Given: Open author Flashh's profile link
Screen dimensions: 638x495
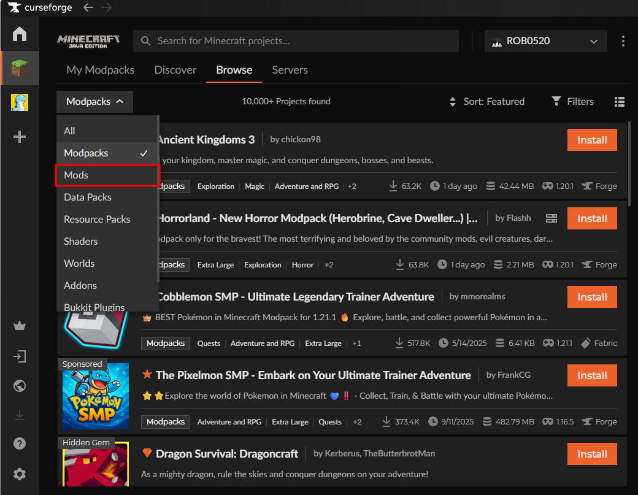Looking at the screenshot, I should coord(518,218).
